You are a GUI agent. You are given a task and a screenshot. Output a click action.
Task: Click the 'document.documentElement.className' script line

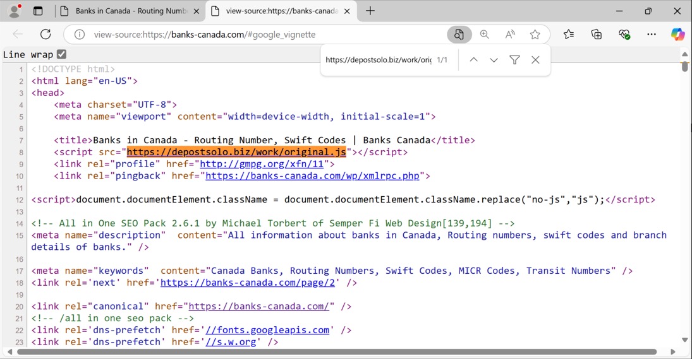(343, 199)
